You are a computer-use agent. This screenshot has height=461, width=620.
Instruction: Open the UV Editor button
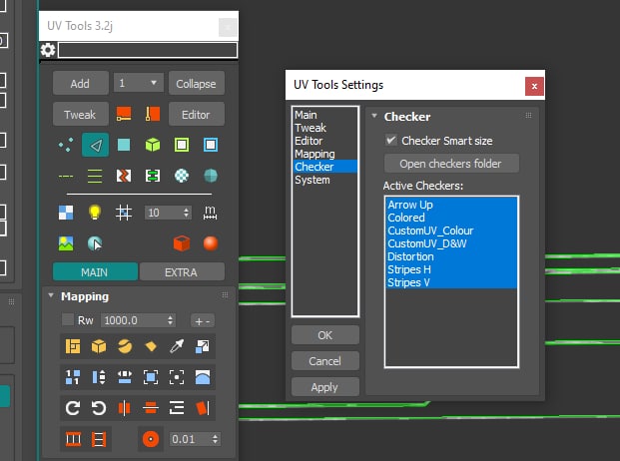click(x=196, y=115)
